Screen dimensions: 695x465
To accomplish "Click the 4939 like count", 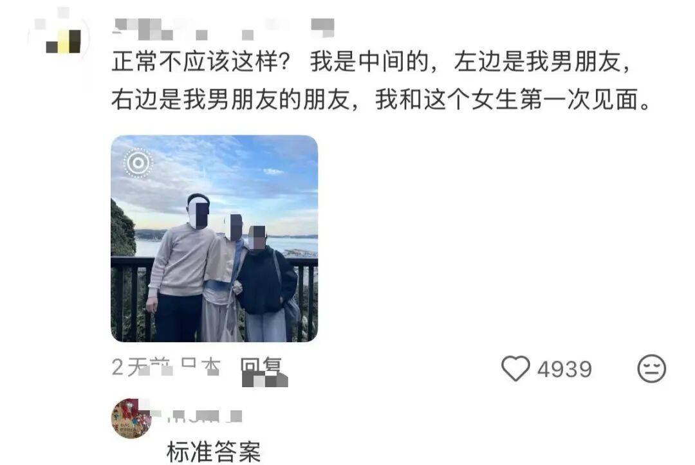I will (565, 369).
